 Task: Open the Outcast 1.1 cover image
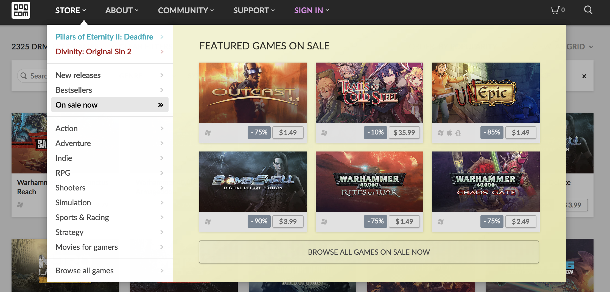coord(253,93)
